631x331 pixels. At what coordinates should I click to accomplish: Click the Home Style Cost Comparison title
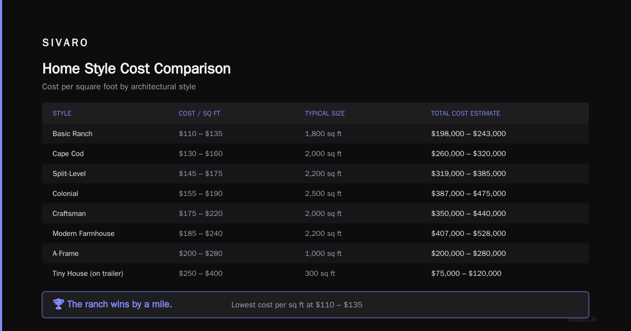pos(136,69)
